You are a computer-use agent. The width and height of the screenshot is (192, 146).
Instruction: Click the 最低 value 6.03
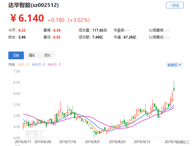pyautogui.click(x=57, y=37)
